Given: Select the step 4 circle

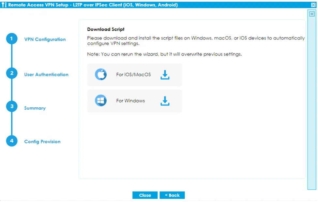Looking at the screenshot, I should (12, 140).
